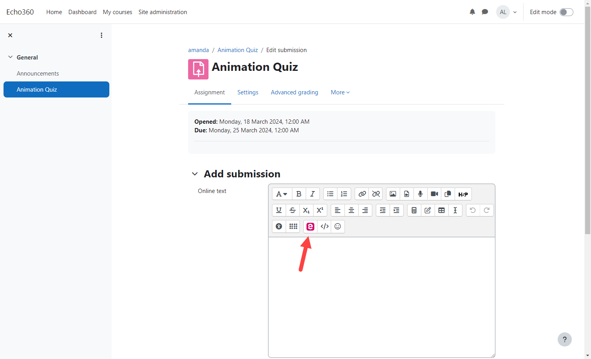Toggle Edit mode on
The width and height of the screenshot is (591, 359).
pos(566,12)
